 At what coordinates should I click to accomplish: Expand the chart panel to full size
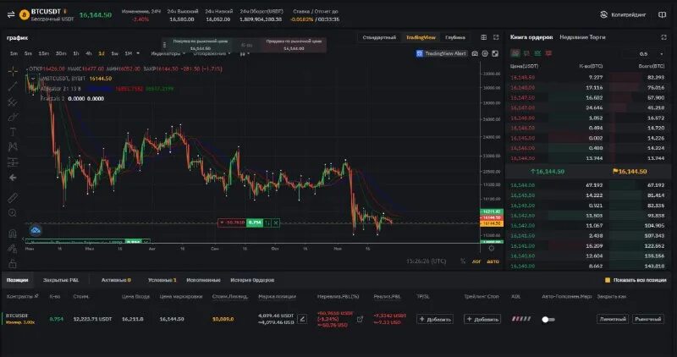496,37
